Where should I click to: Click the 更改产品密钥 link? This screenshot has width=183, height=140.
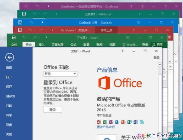point(106,127)
